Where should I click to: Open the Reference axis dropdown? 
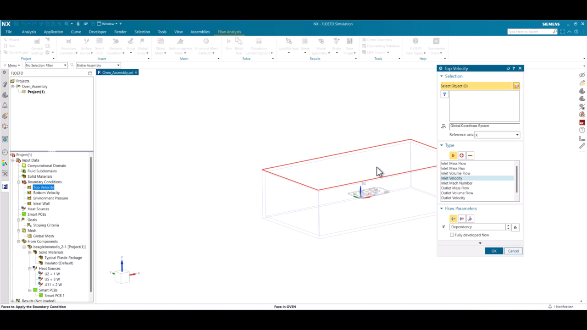pyautogui.click(x=497, y=135)
